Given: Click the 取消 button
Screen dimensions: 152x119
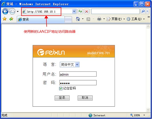Looking at the screenshot, I should point(85,98).
